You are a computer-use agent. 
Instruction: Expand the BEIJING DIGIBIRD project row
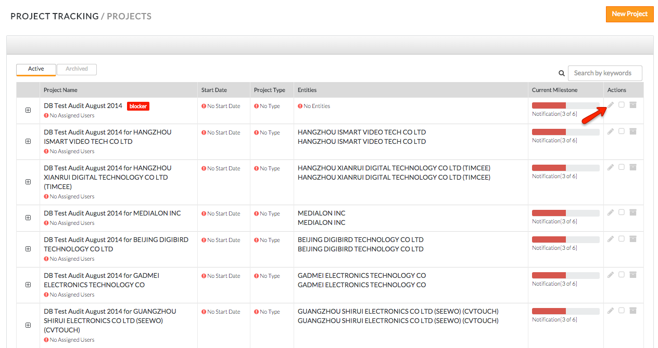[28, 249]
